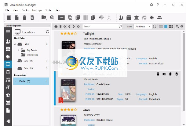Open the Books menu

tap(25, 10)
